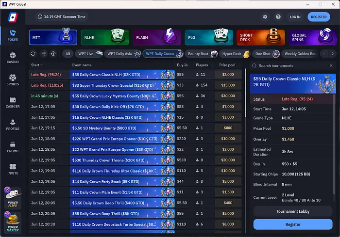Click the tournament list scrollbar
The image size is (340, 237).
point(245,93)
